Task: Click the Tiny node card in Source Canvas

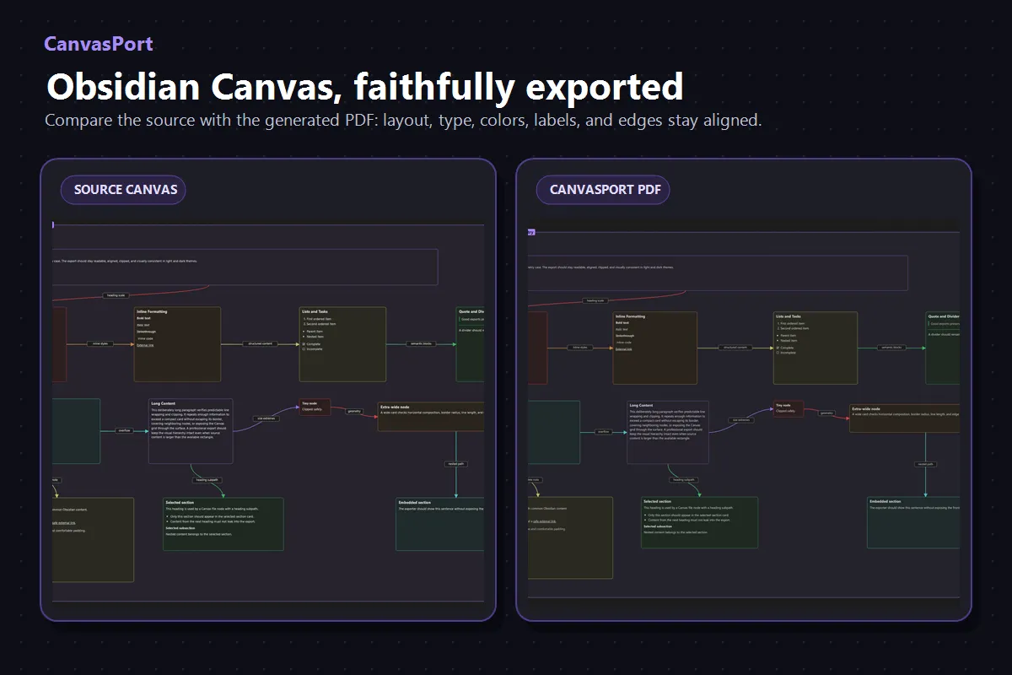Action: (x=315, y=407)
